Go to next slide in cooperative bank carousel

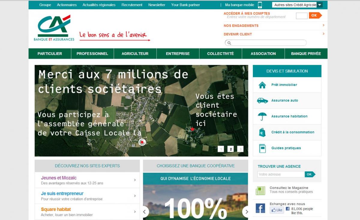coord(246,212)
